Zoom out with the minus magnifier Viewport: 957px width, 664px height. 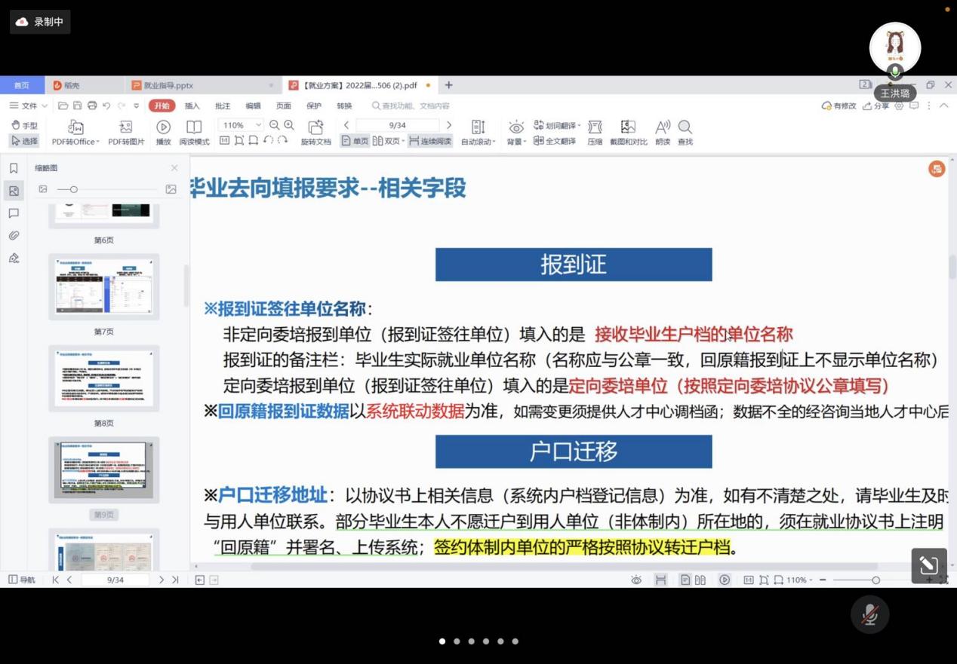[x=274, y=125]
